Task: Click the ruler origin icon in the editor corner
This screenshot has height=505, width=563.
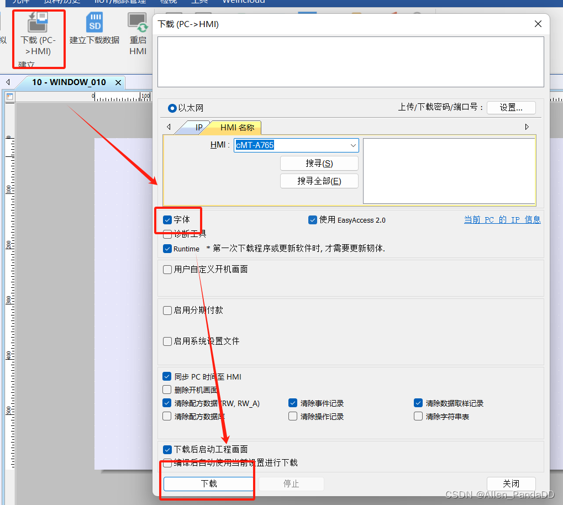Action: pyautogui.click(x=10, y=97)
